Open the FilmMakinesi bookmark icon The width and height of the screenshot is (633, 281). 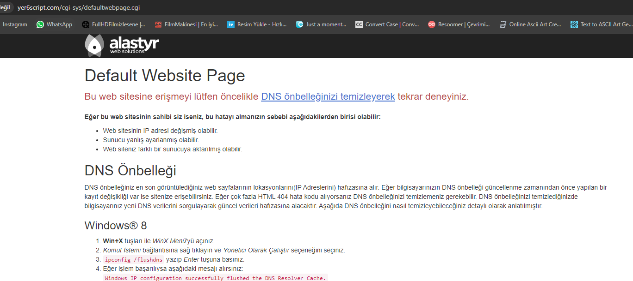[x=158, y=24]
